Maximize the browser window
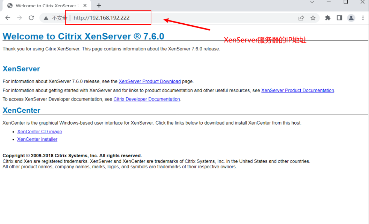 tap(346, 2)
